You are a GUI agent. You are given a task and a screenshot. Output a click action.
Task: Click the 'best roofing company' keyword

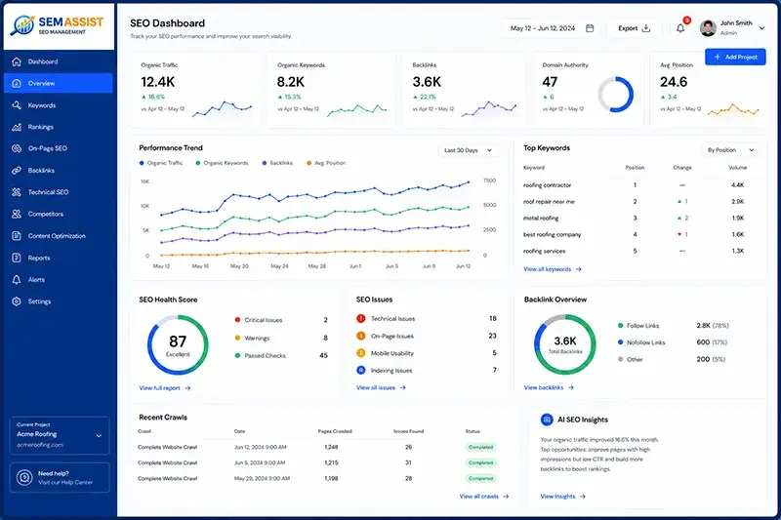point(552,234)
